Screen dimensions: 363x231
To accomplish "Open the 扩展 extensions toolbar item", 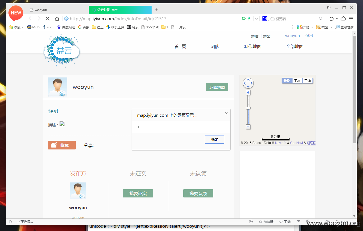I will click(x=303, y=27).
